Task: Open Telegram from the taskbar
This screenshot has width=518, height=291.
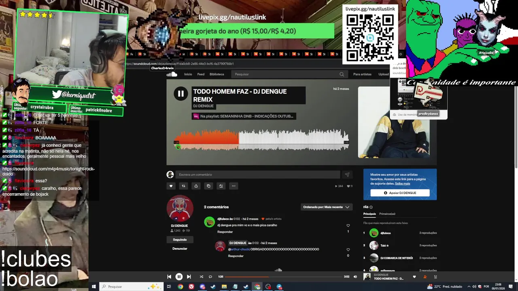Action: (x=279, y=287)
